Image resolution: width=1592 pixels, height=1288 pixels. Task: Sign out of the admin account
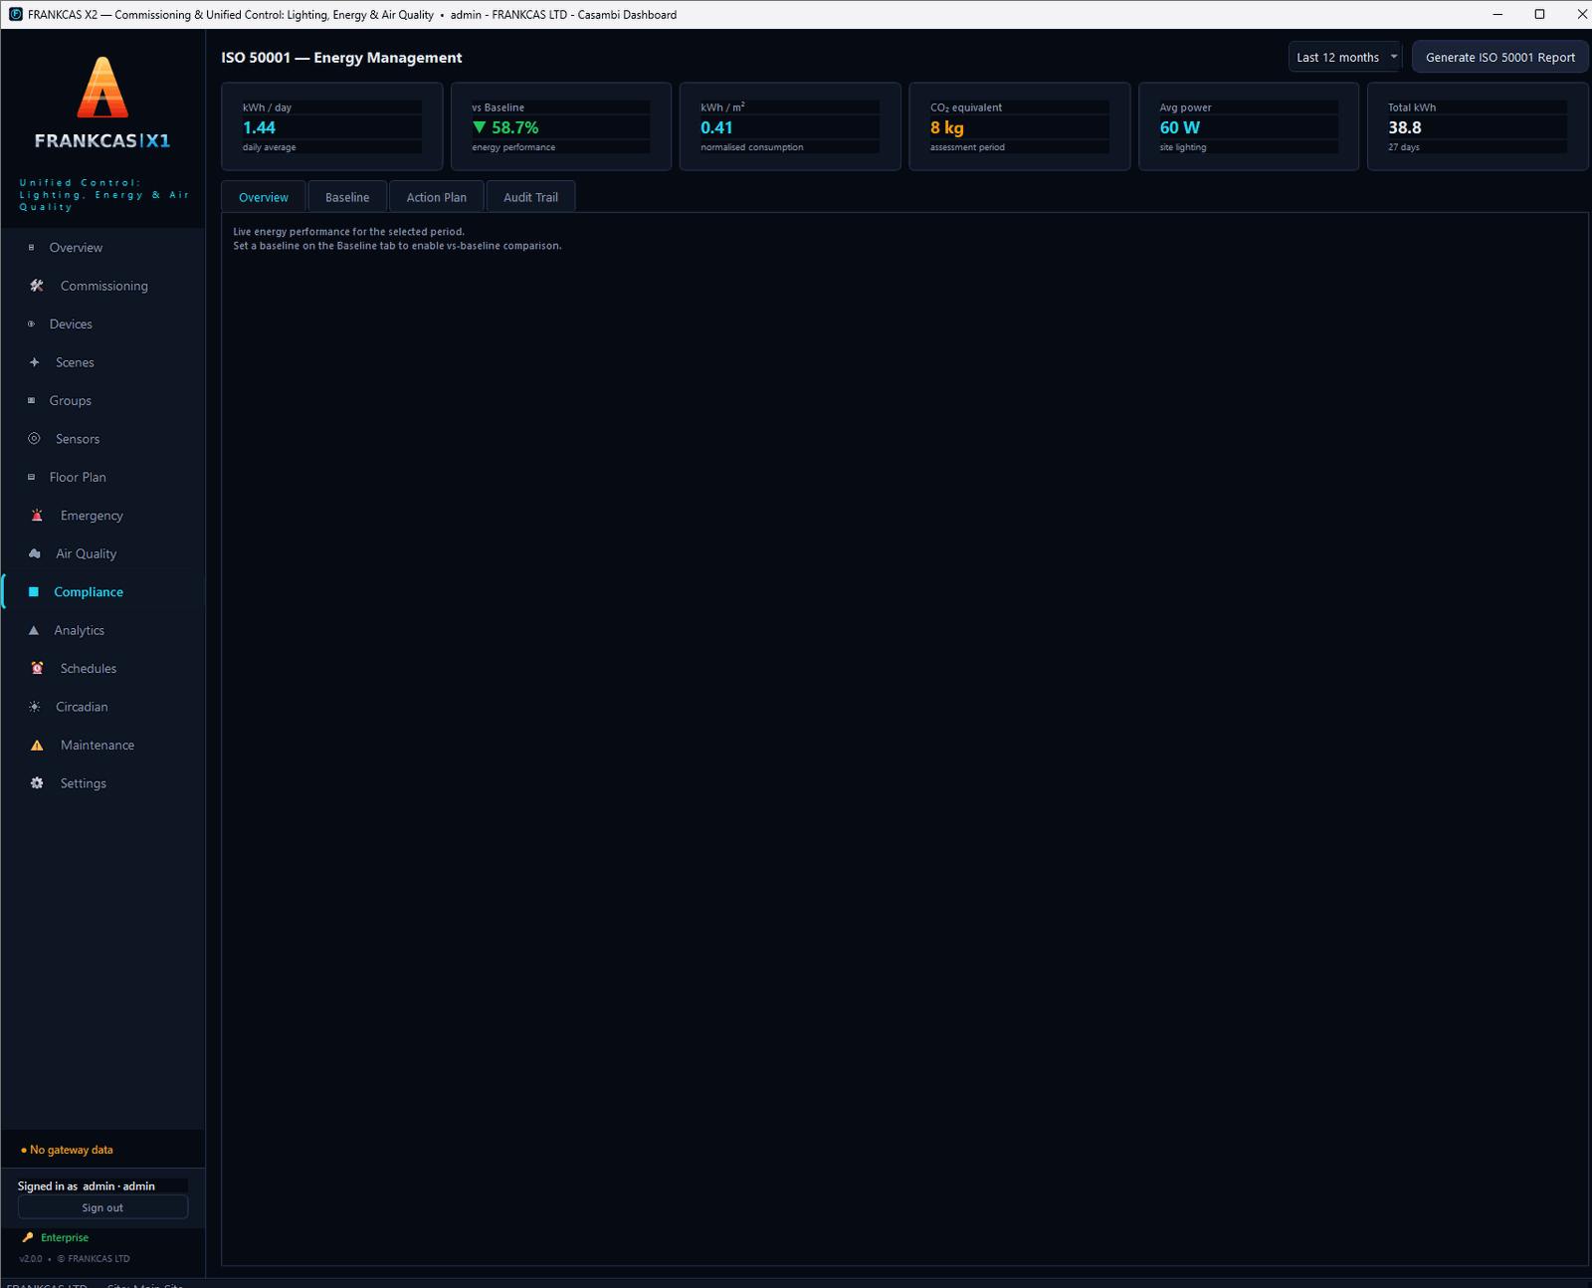point(102,1207)
